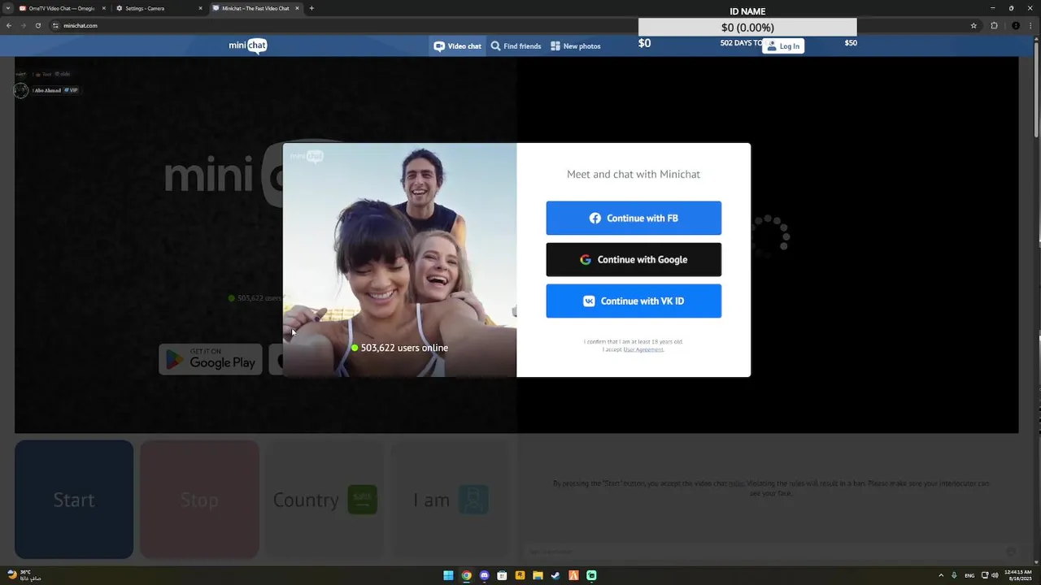The image size is (1041, 585).
Task: Close the OmeTV Video Chat tab
Action: point(104,8)
